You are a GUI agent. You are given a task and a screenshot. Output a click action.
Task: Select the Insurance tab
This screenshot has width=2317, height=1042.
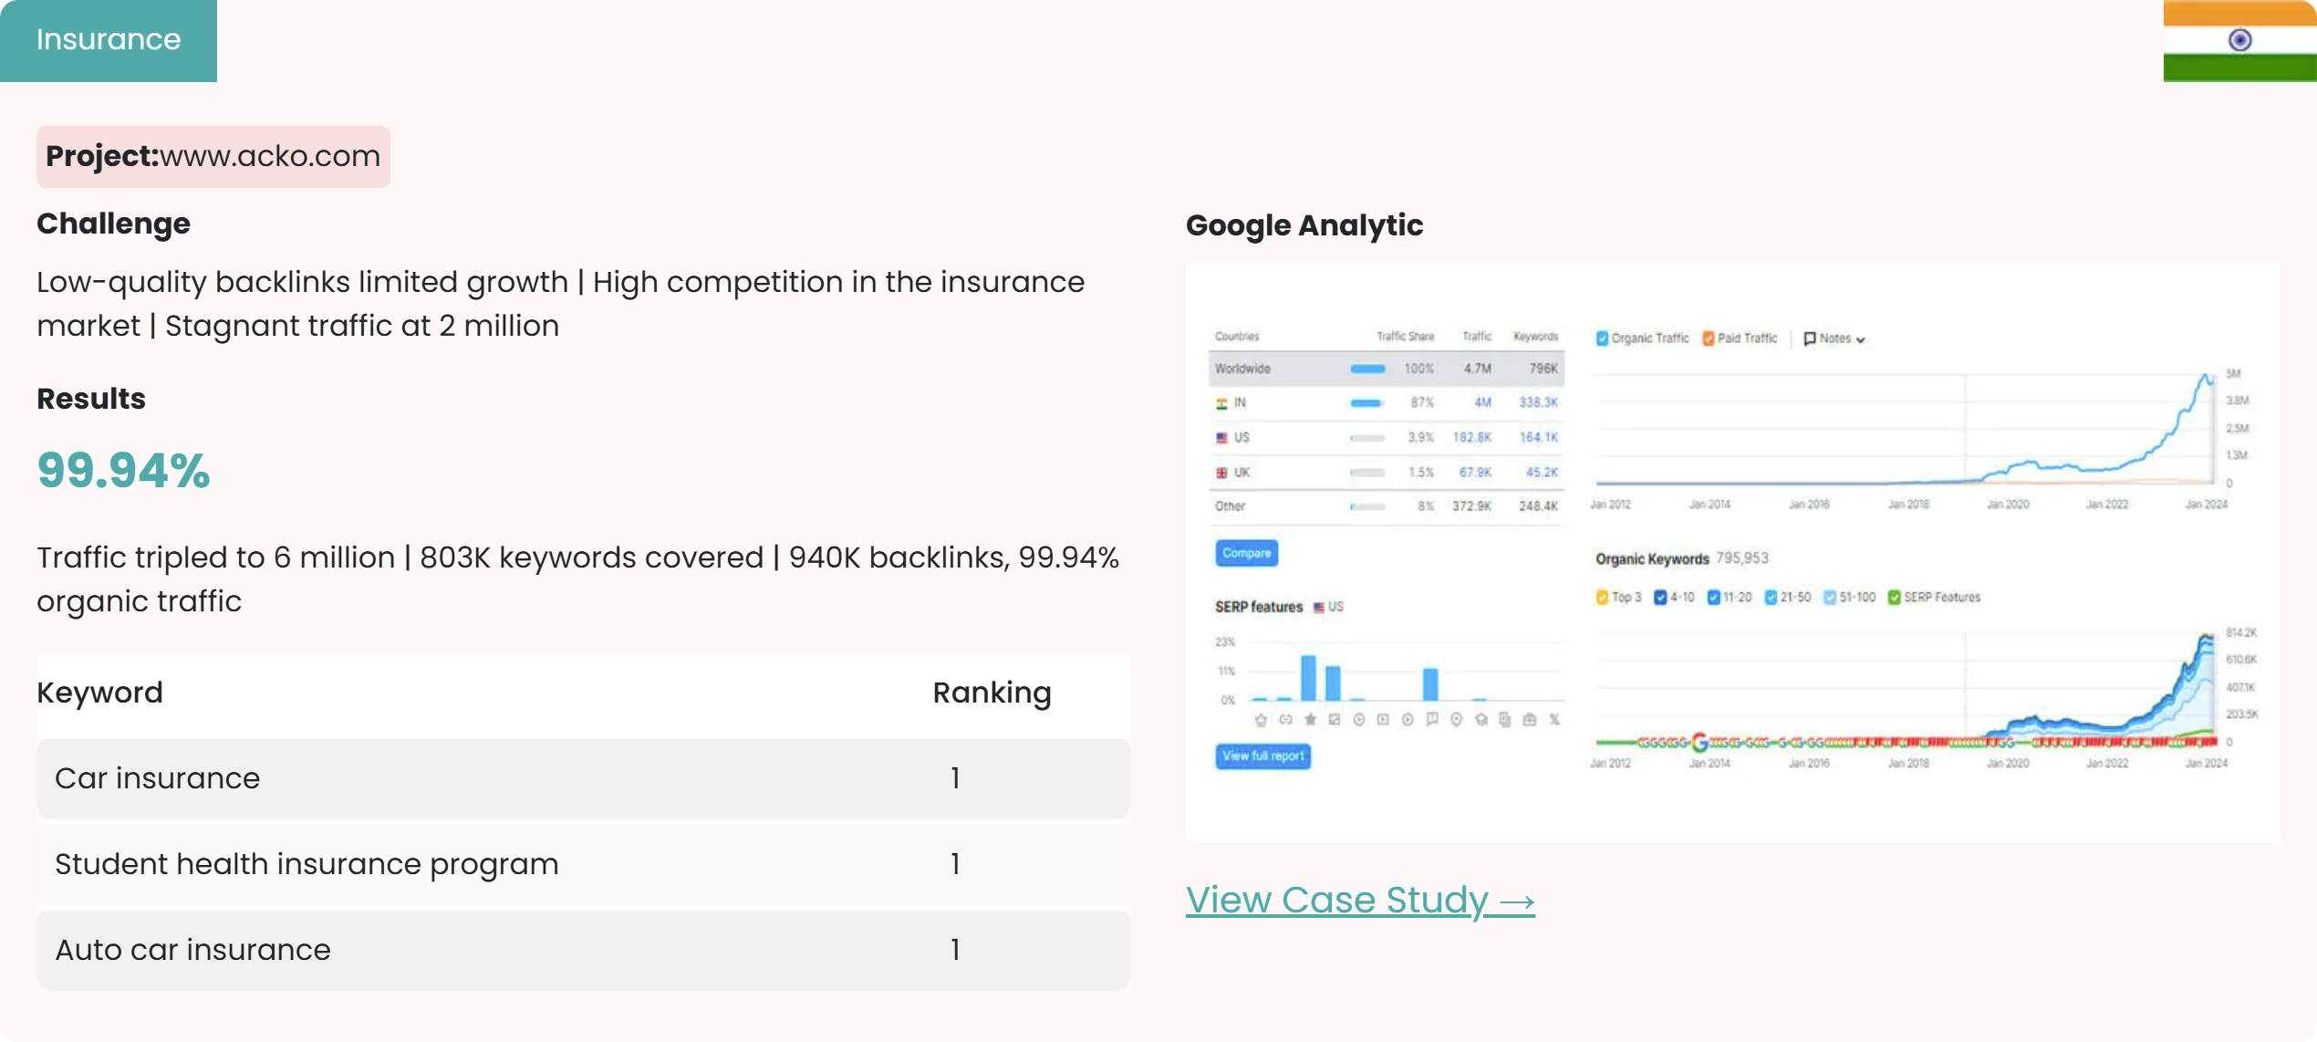108,40
